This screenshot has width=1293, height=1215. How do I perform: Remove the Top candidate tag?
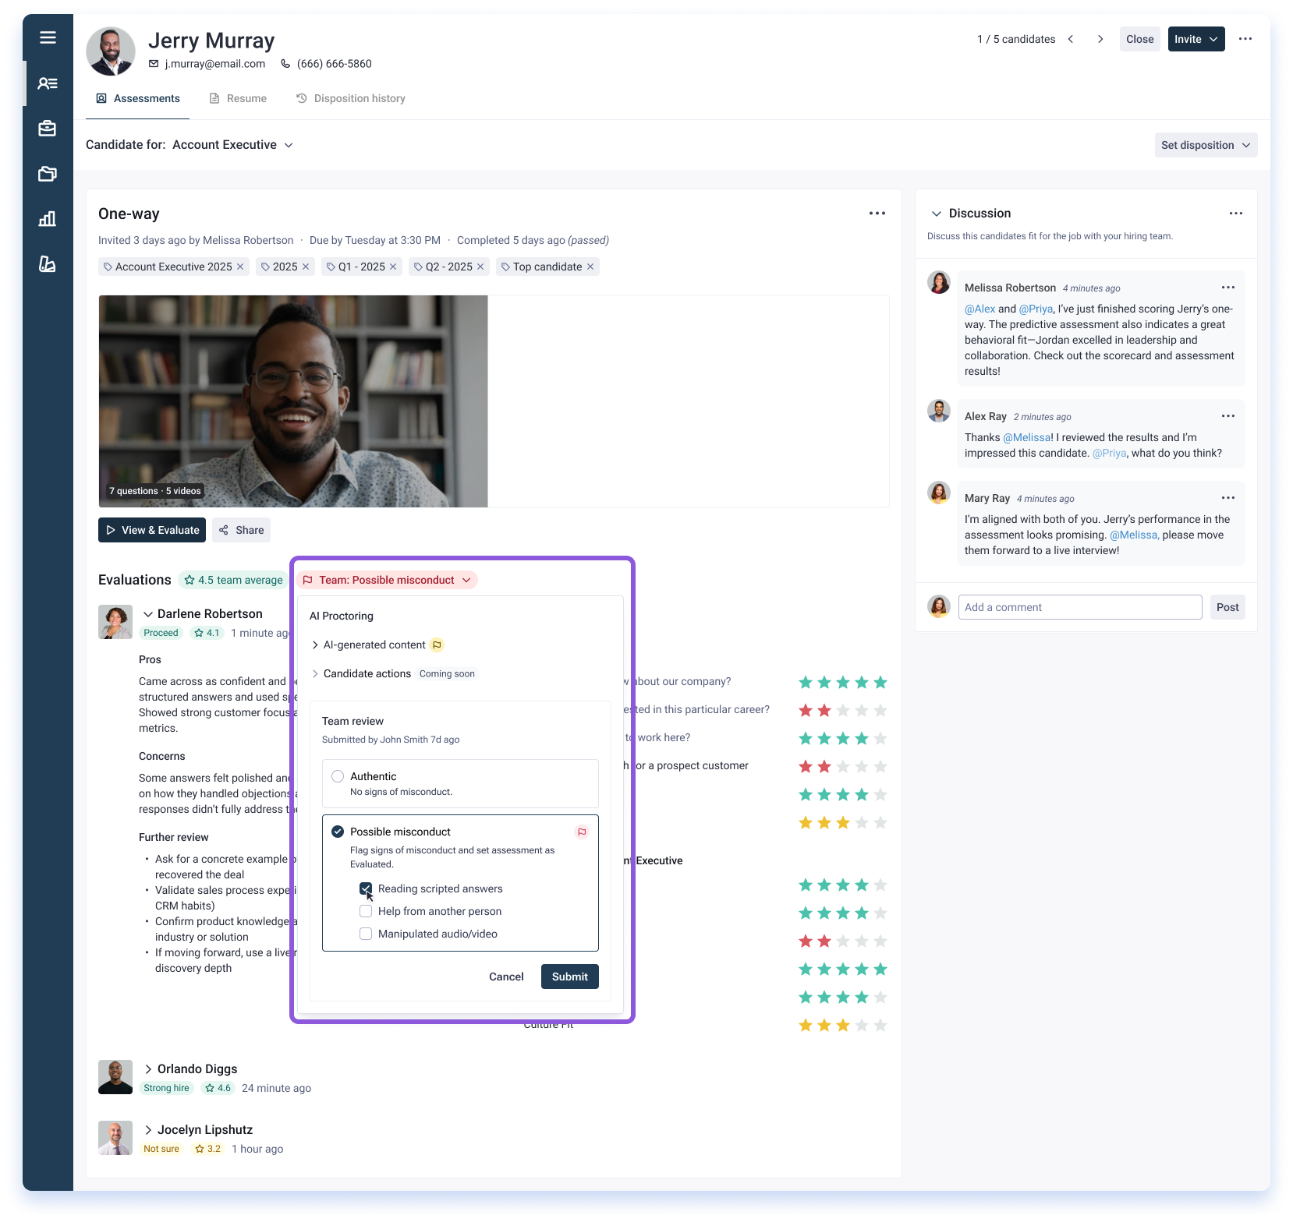(590, 267)
